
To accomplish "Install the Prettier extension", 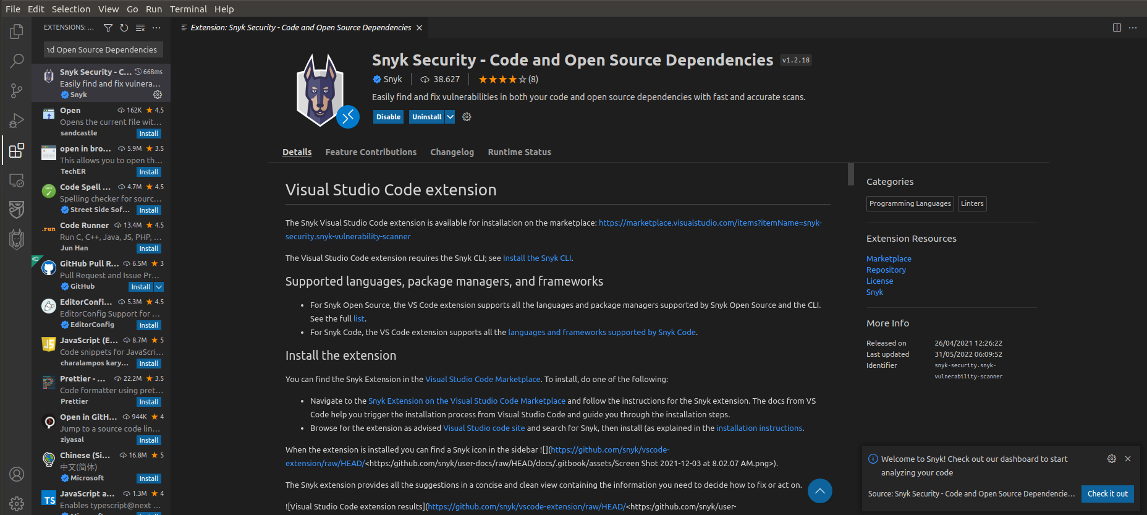I will [x=149, y=402].
